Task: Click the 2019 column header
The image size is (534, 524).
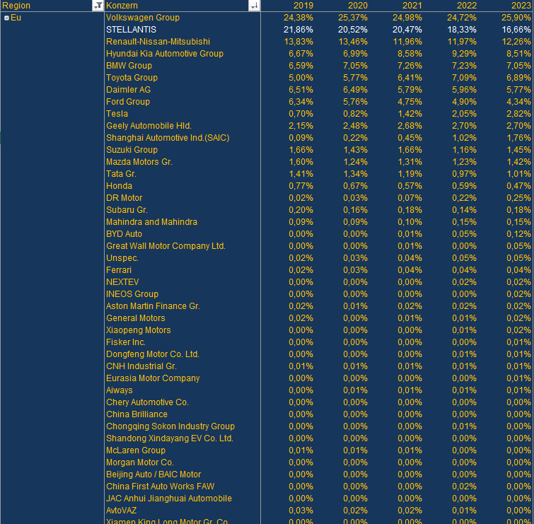Action: 303,6
